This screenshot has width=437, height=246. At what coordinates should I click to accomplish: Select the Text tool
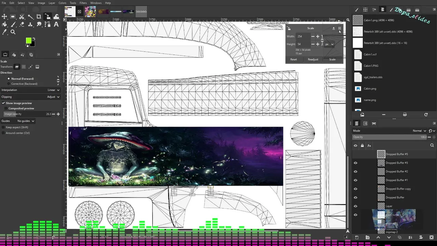(56, 24)
